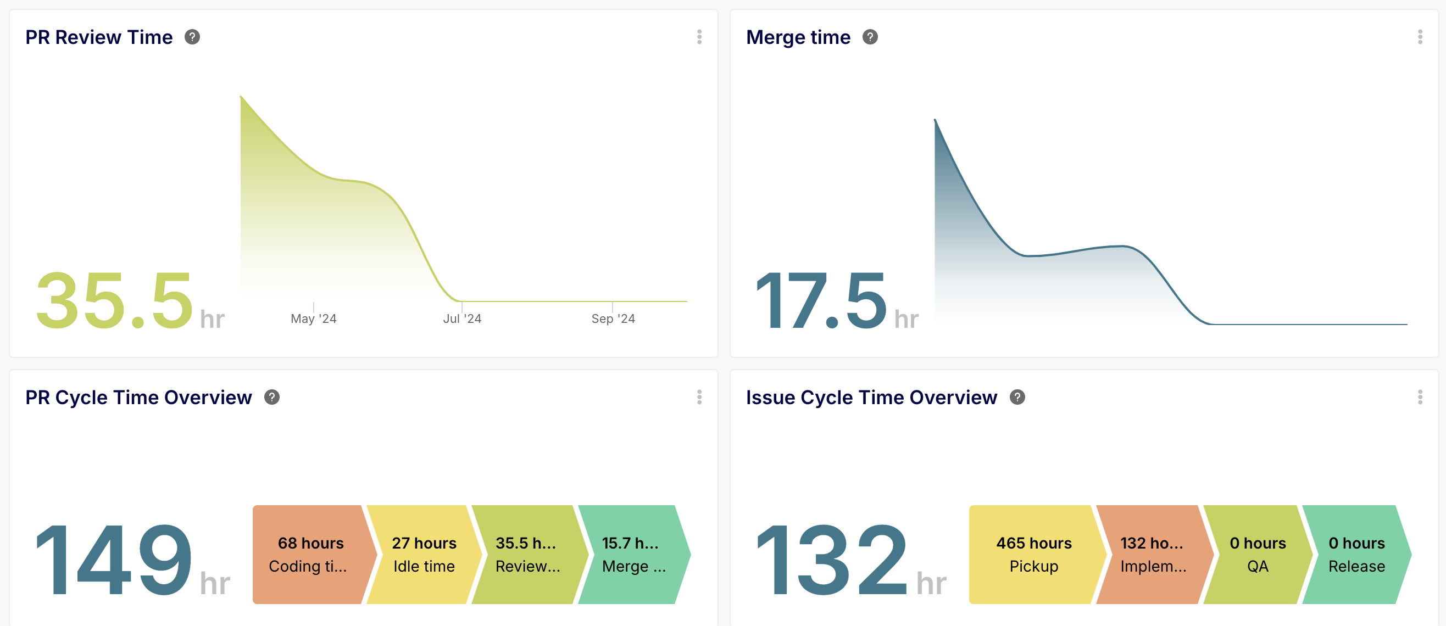The width and height of the screenshot is (1446, 626).
Task: Click the Sep '24 axis marker
Action: click(x=613, y=318)
